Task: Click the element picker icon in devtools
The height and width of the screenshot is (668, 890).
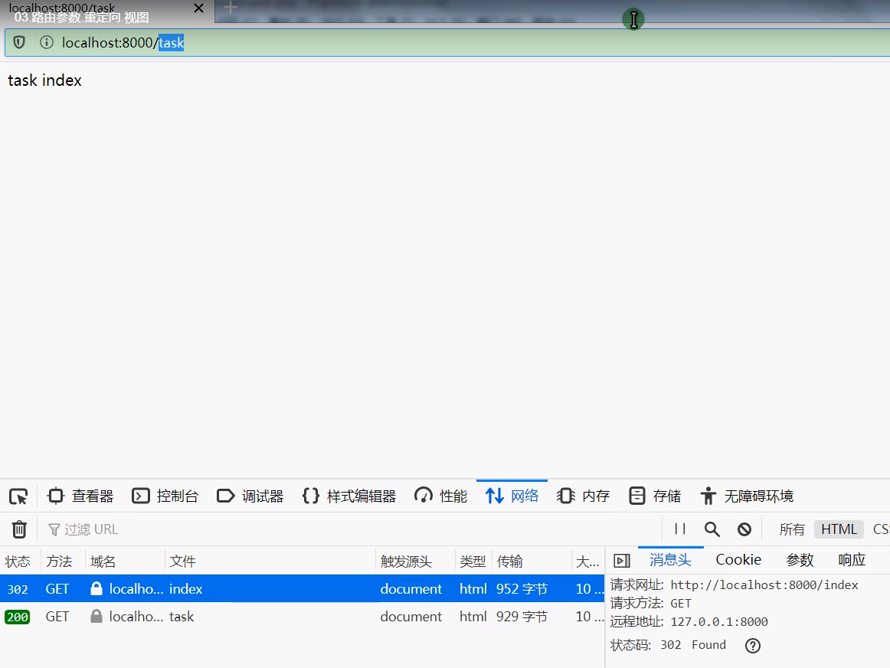Action: click(x=18, y=496)
